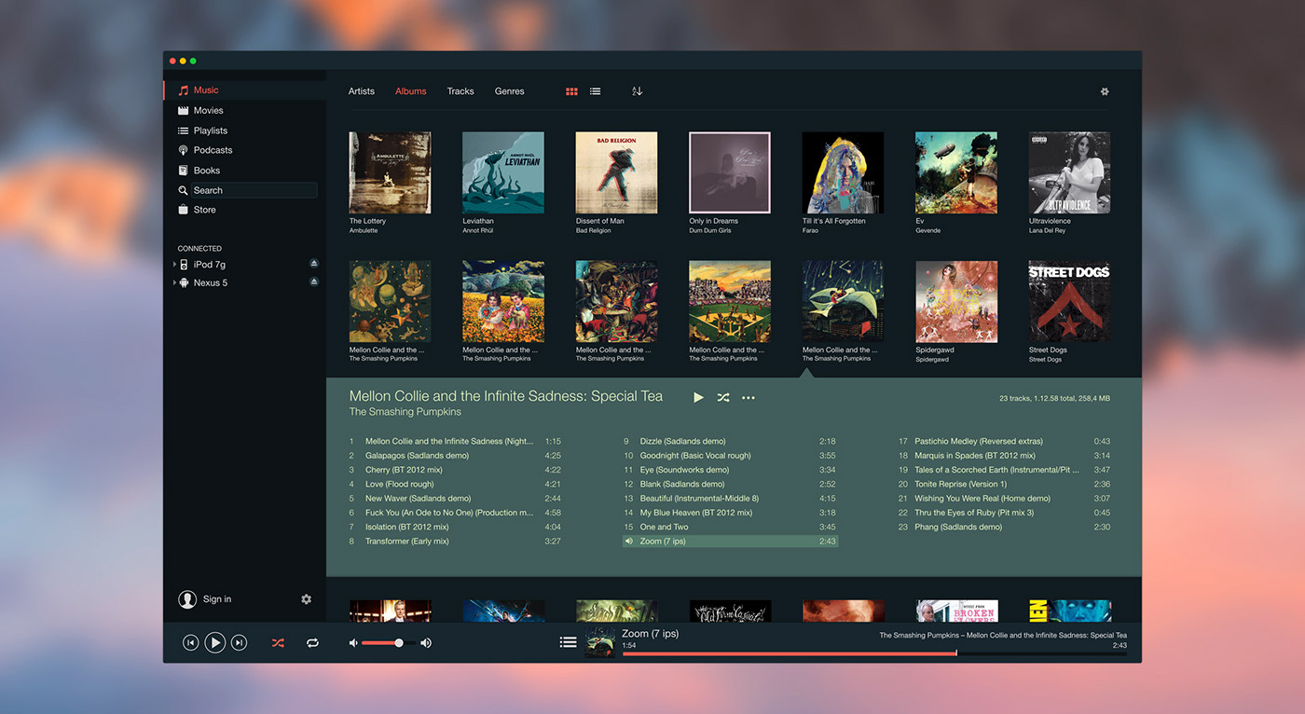Open more options for the album
The image size is (1305, 714).
(x=749, y=397)
